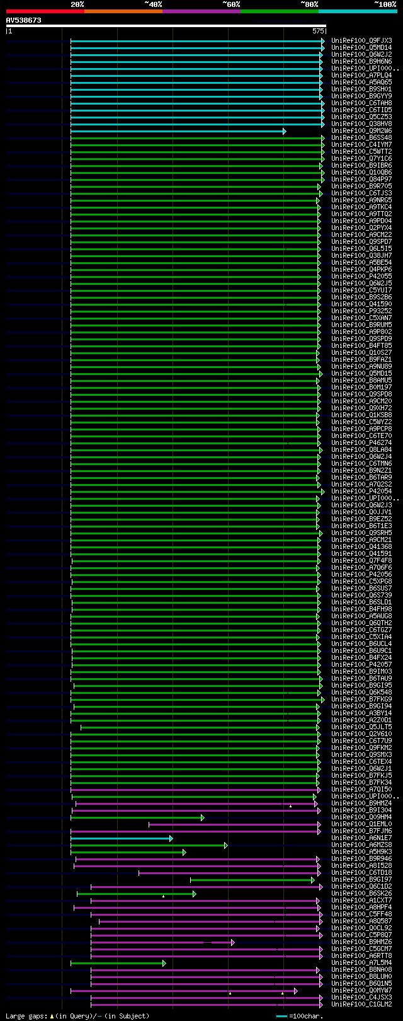Select the label UniRef100_Q7Y1C6
The width and height of the screenshot is (403, 1021).
(361, 159)
